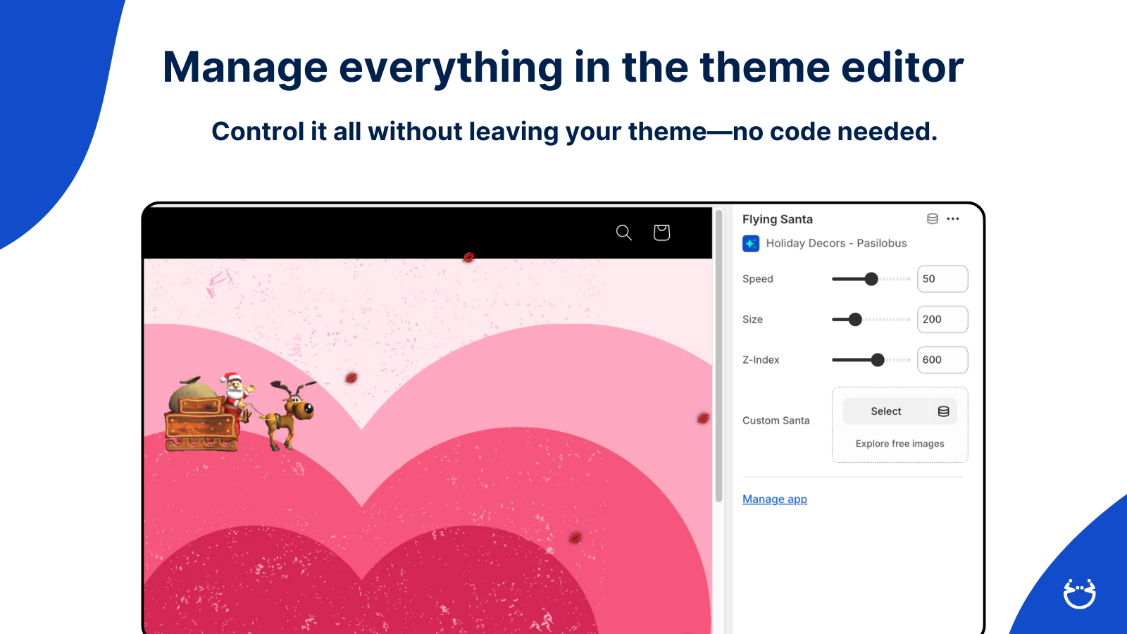
Task: Adjust the Size slider handle
Action: [x=855, y=320]
